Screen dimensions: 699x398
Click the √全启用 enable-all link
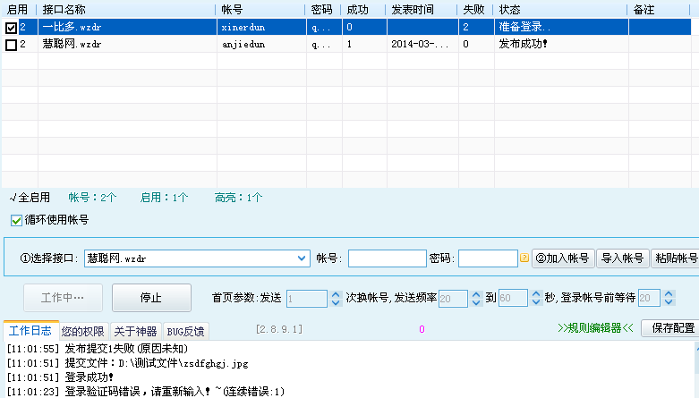[30, 198]
